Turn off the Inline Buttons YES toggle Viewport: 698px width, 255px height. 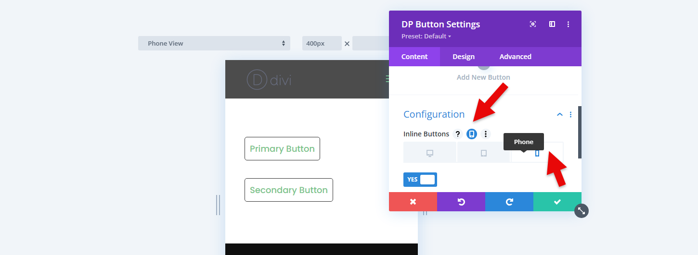pyautogui.click(x=420, y=180)
